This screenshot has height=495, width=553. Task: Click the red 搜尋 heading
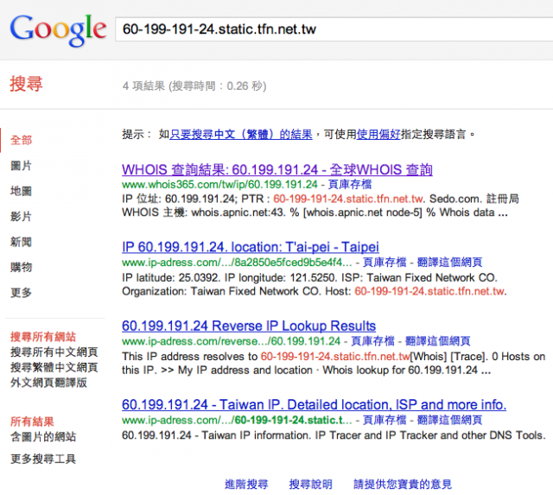click(26, 84)
